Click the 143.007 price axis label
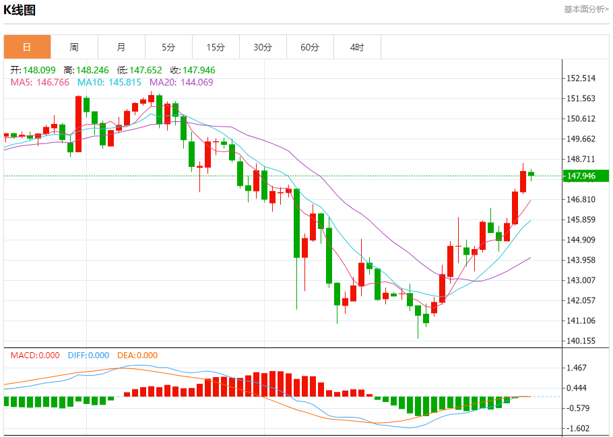Image resolution: width=613 pixels, height=437 pixels. click(x=581, y=280)
